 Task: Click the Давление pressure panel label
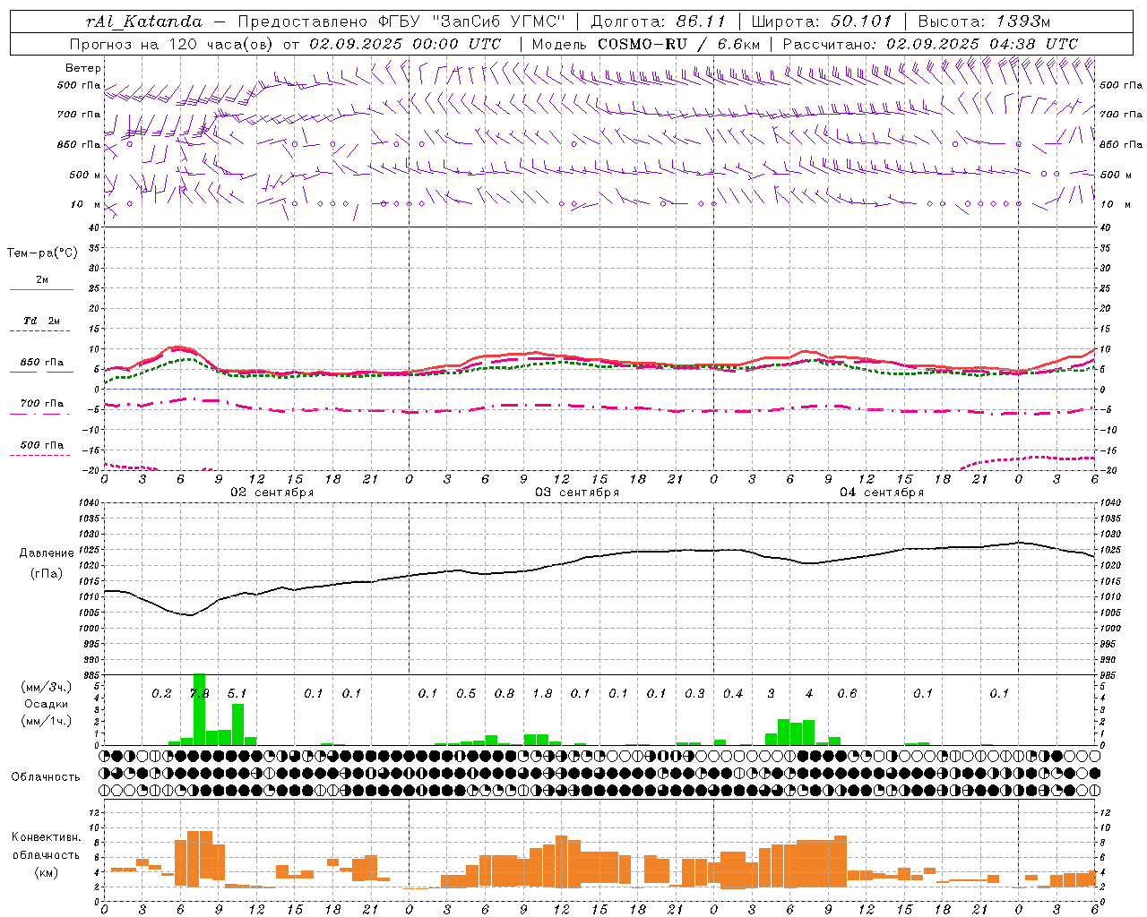(47, 553)
